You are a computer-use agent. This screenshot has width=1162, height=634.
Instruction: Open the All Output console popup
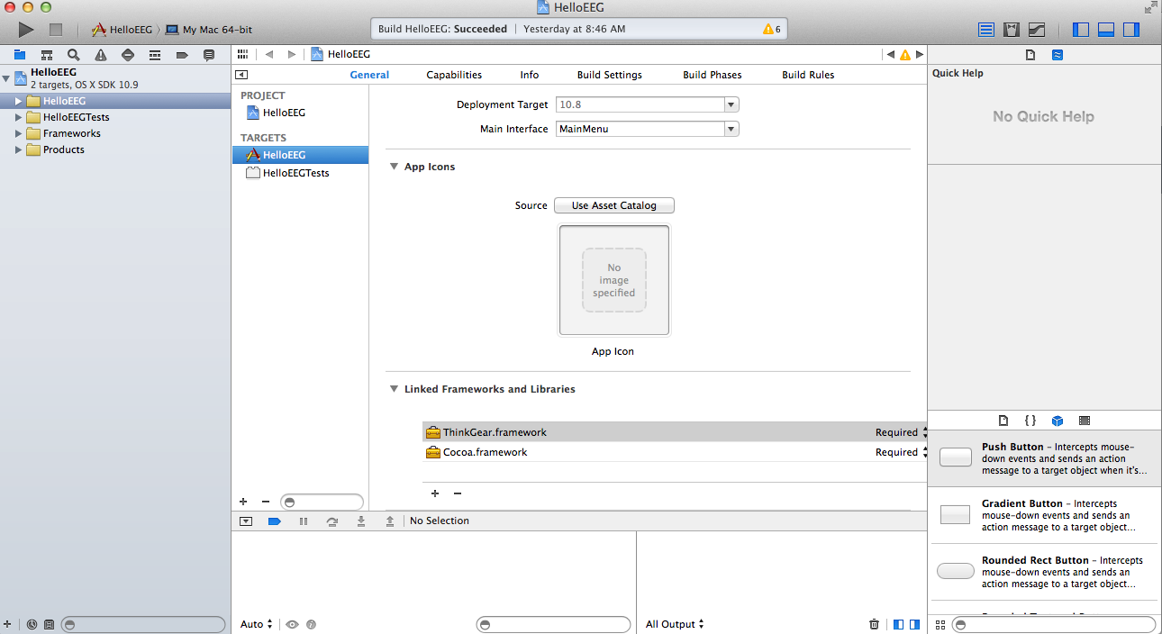(x=675, y=624)
